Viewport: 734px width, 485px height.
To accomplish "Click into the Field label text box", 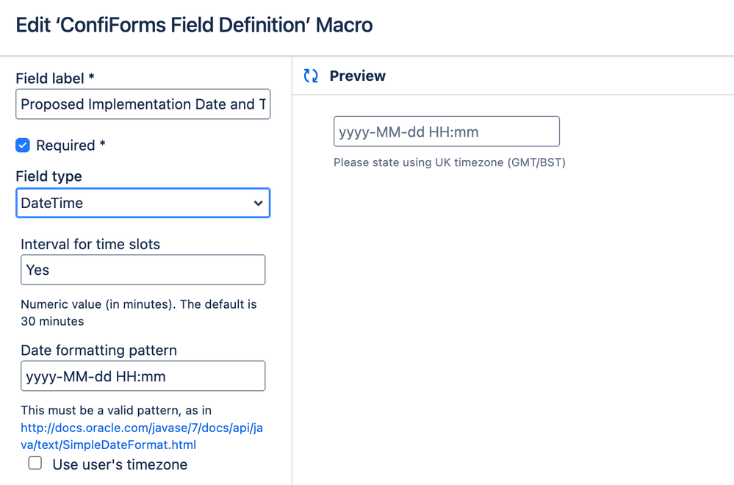I will pos(143,104).
